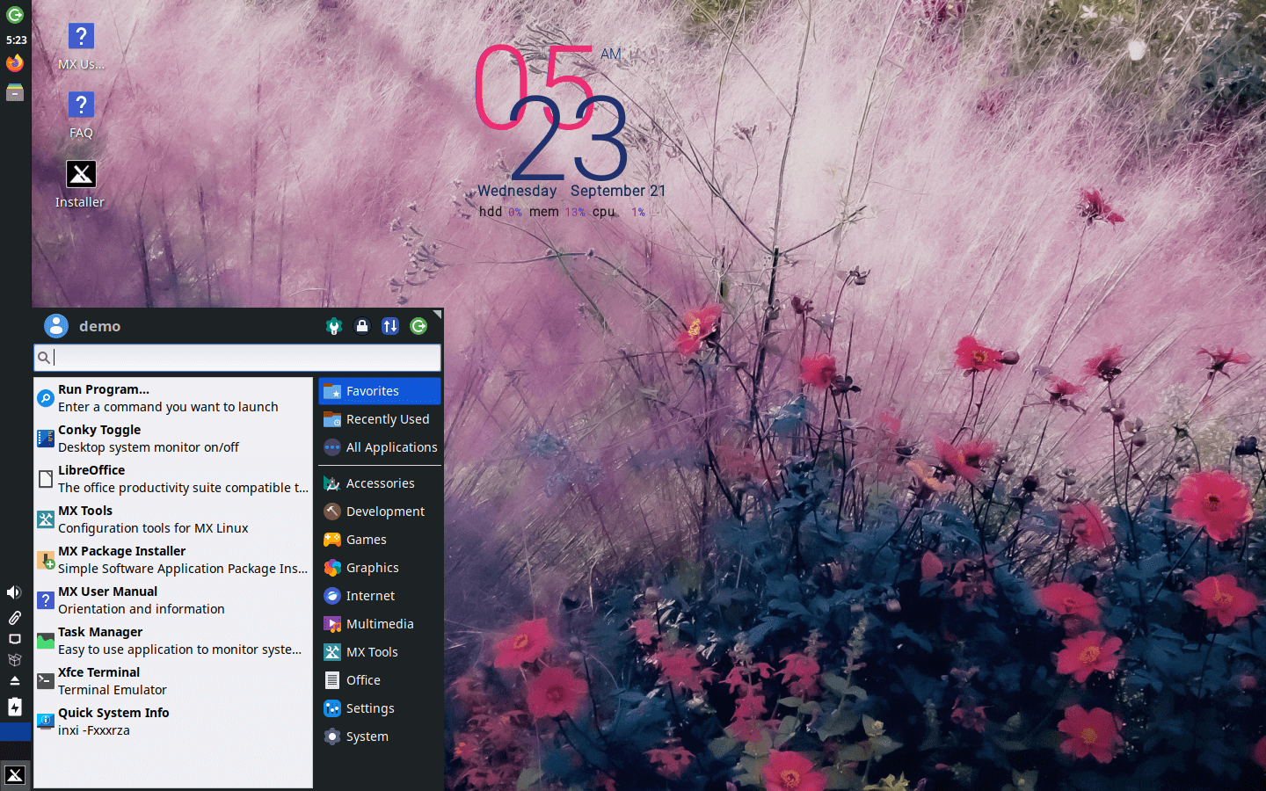1266x791 pixels.
Task: Lock the screen with the padlock icon
Action: coord(362,326)
